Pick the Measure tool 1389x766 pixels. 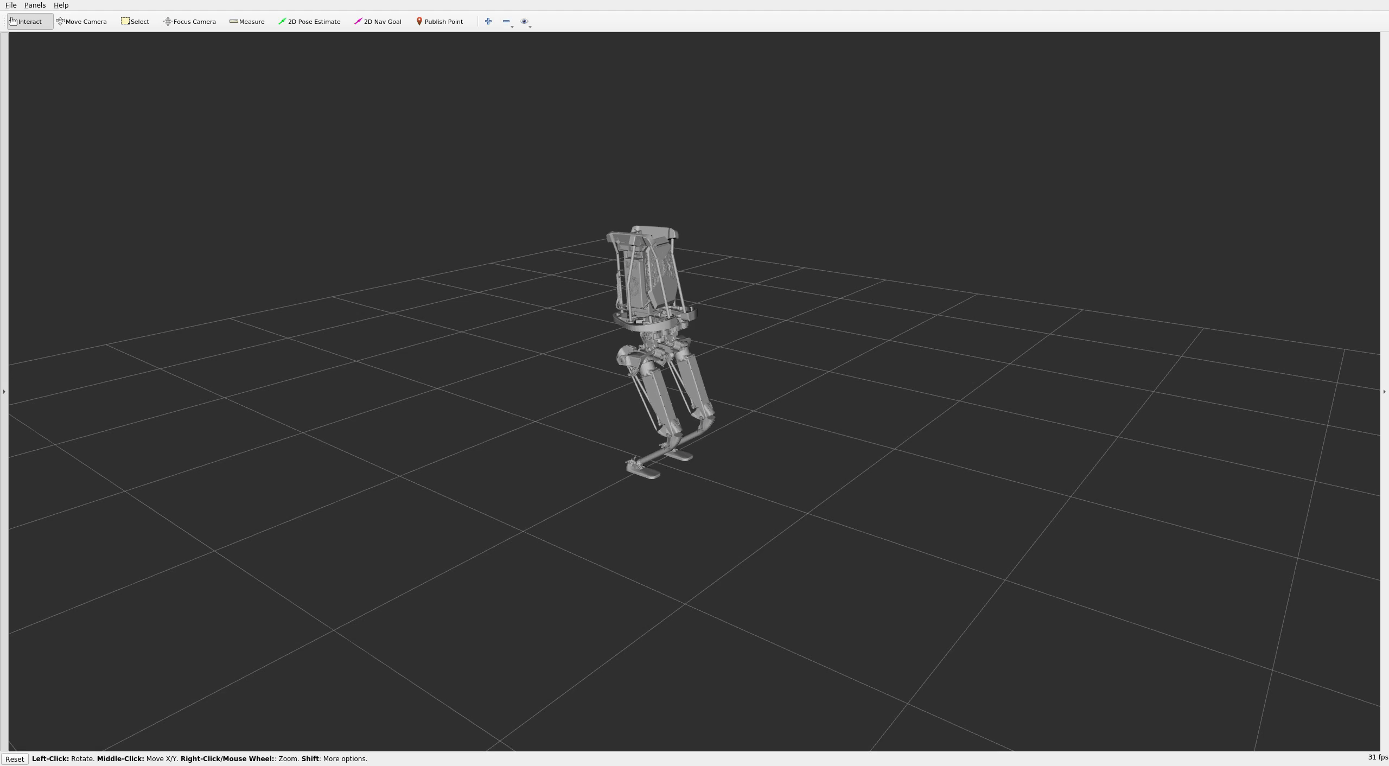(x=247, y=22)
